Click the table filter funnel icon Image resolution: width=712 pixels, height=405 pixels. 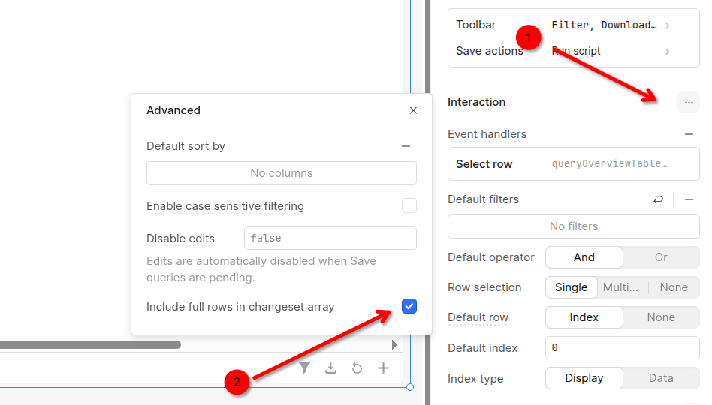coord(304,367)
